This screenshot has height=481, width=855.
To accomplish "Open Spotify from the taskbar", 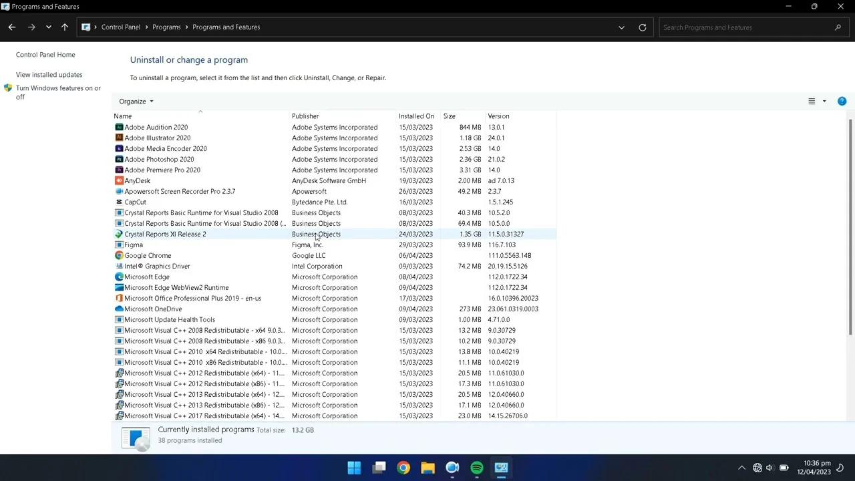I will (477, 468).
